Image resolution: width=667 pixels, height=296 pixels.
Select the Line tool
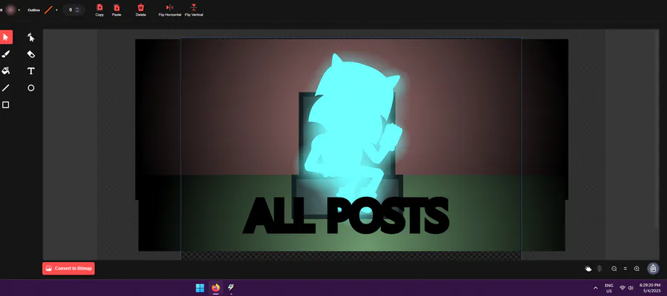click(6, 88)
